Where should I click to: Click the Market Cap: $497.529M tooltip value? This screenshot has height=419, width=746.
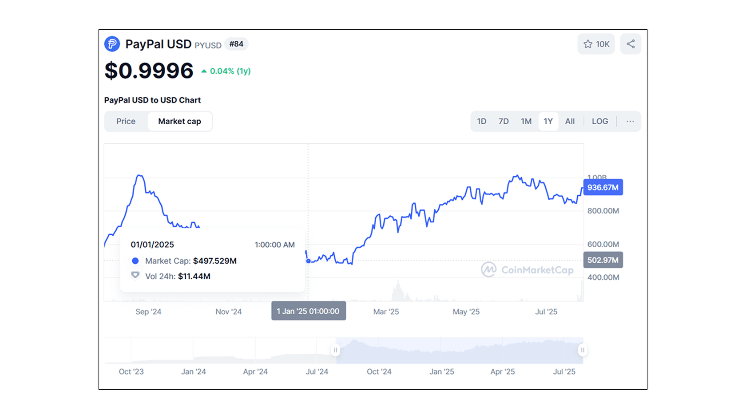tap(191, 261)
